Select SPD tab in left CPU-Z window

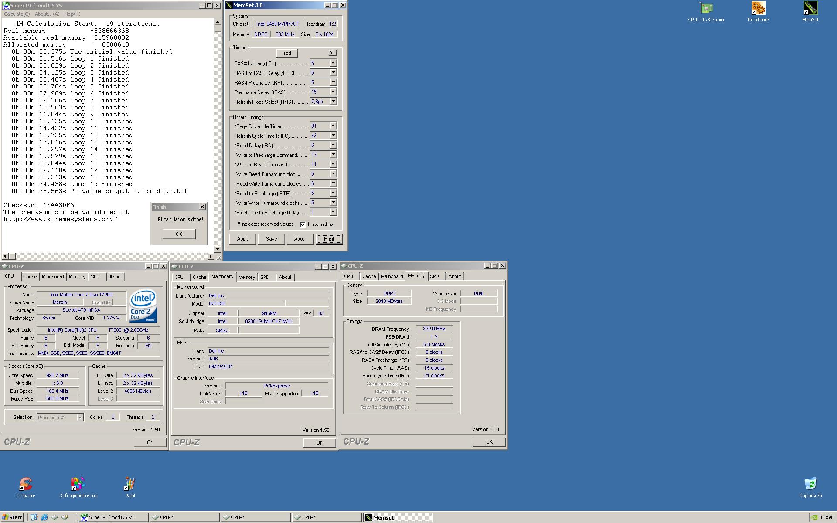[x=95, y=277]
